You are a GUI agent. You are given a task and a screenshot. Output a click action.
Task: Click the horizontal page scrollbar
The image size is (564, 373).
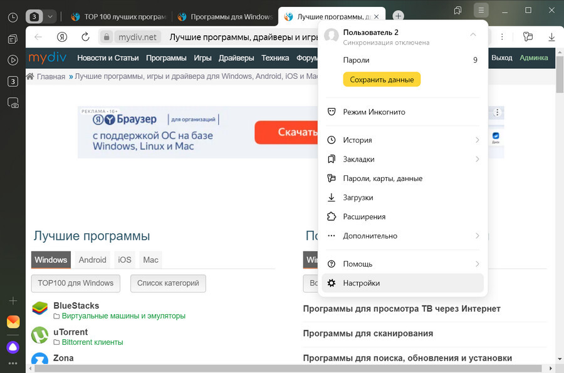click(x=288, y=369)
